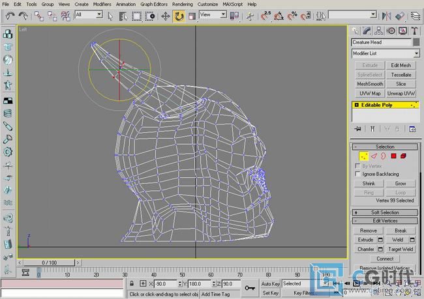The image size is (424, 299).
Task: Choose the Select Object arrow tool
Action: (x=110, y=16)
